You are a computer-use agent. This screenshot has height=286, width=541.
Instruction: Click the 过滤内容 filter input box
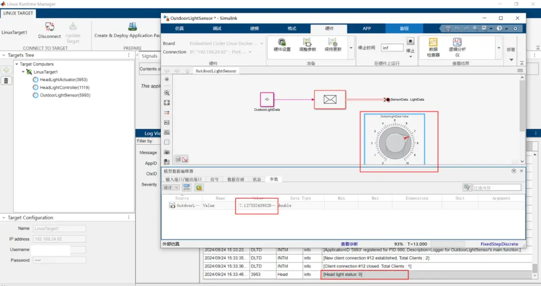point(496,187)
